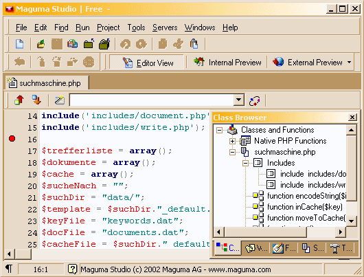This screenshot has width=364, height=277.
Task: Select function encodeString in Class Browser
Action: point(306,196)
